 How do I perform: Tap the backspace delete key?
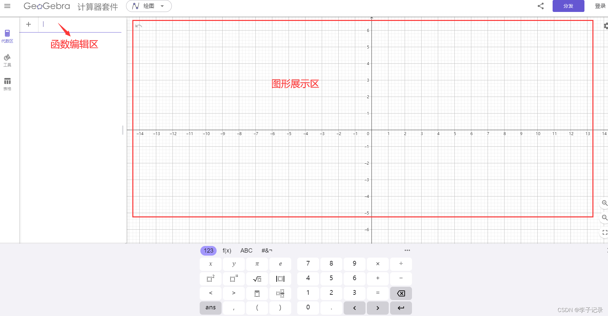401,293
